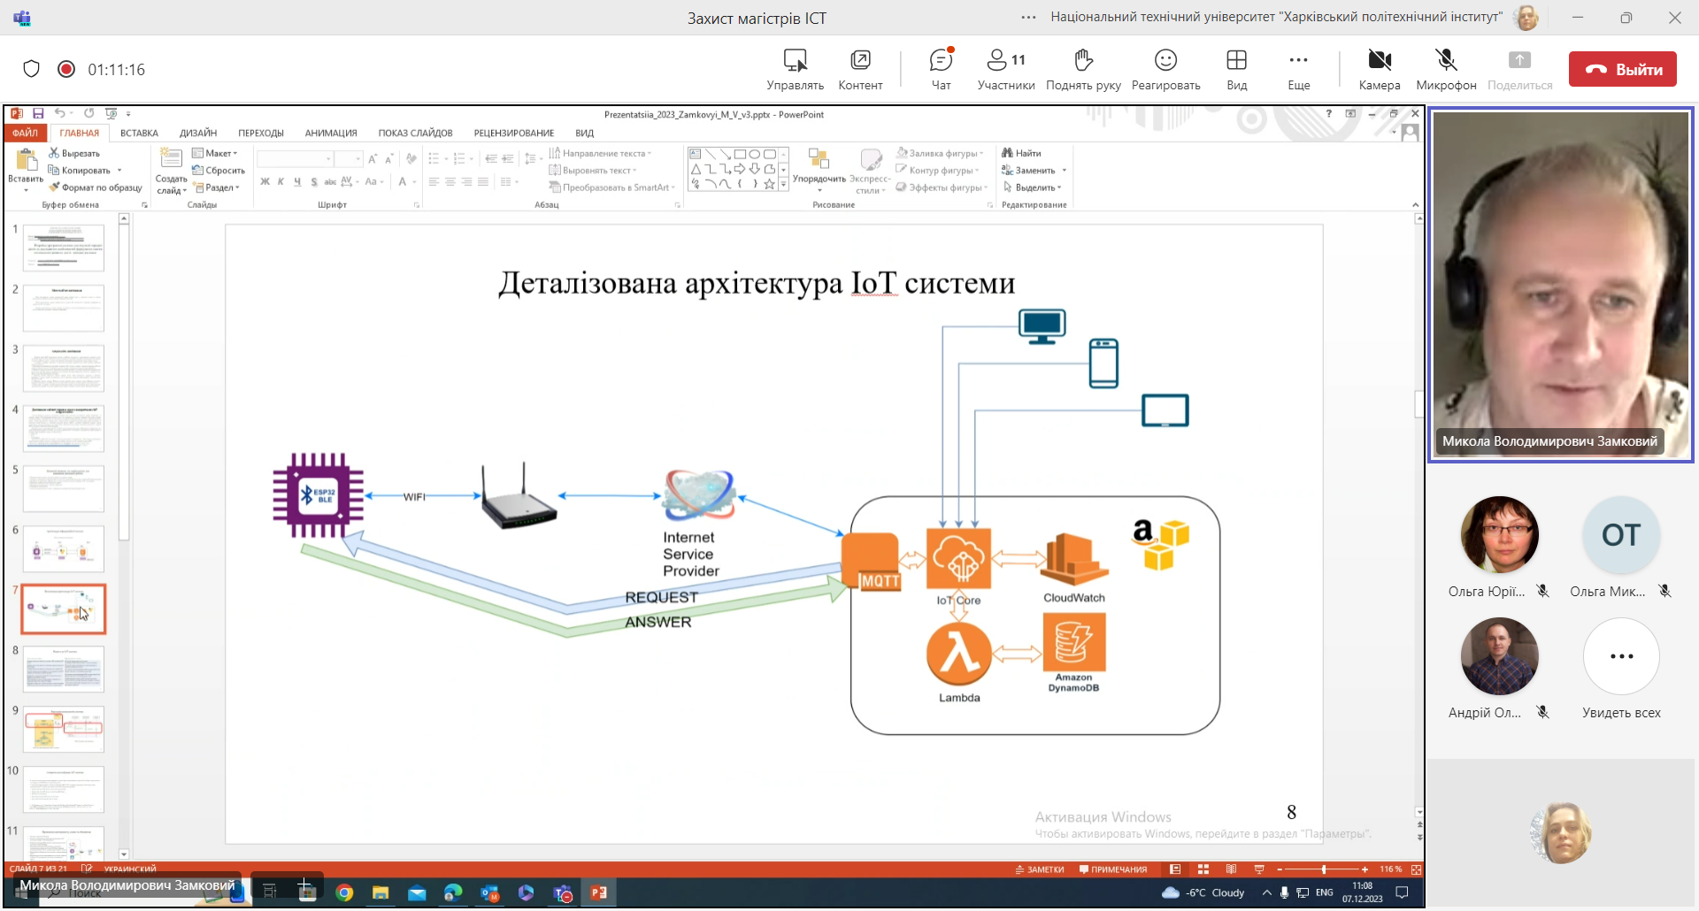Expand the Заменить dropdown arrow
This screenshot has width=1699, height=911.
[1064, 171]
